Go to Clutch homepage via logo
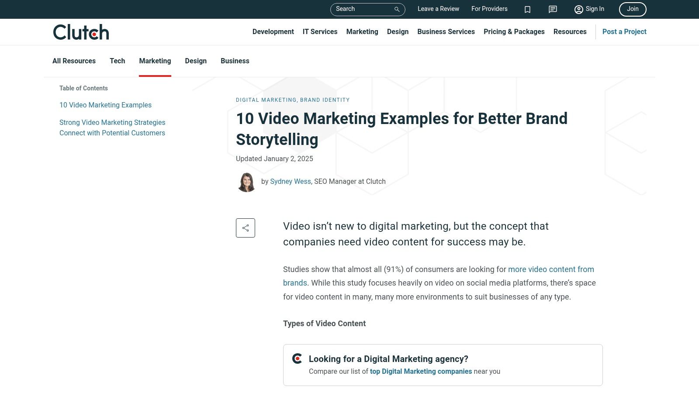The image size is (699, 393). pos(81,32)
